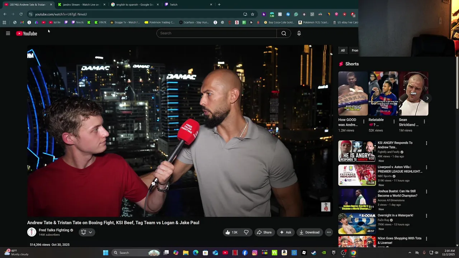Switch to the 'english to spanish' Google tab
The image size is (459, 258).
[x=134, y=5]
